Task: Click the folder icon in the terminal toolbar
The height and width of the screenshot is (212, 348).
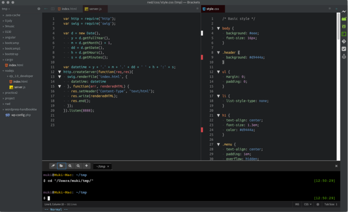Action: click(x=61, y=166)
